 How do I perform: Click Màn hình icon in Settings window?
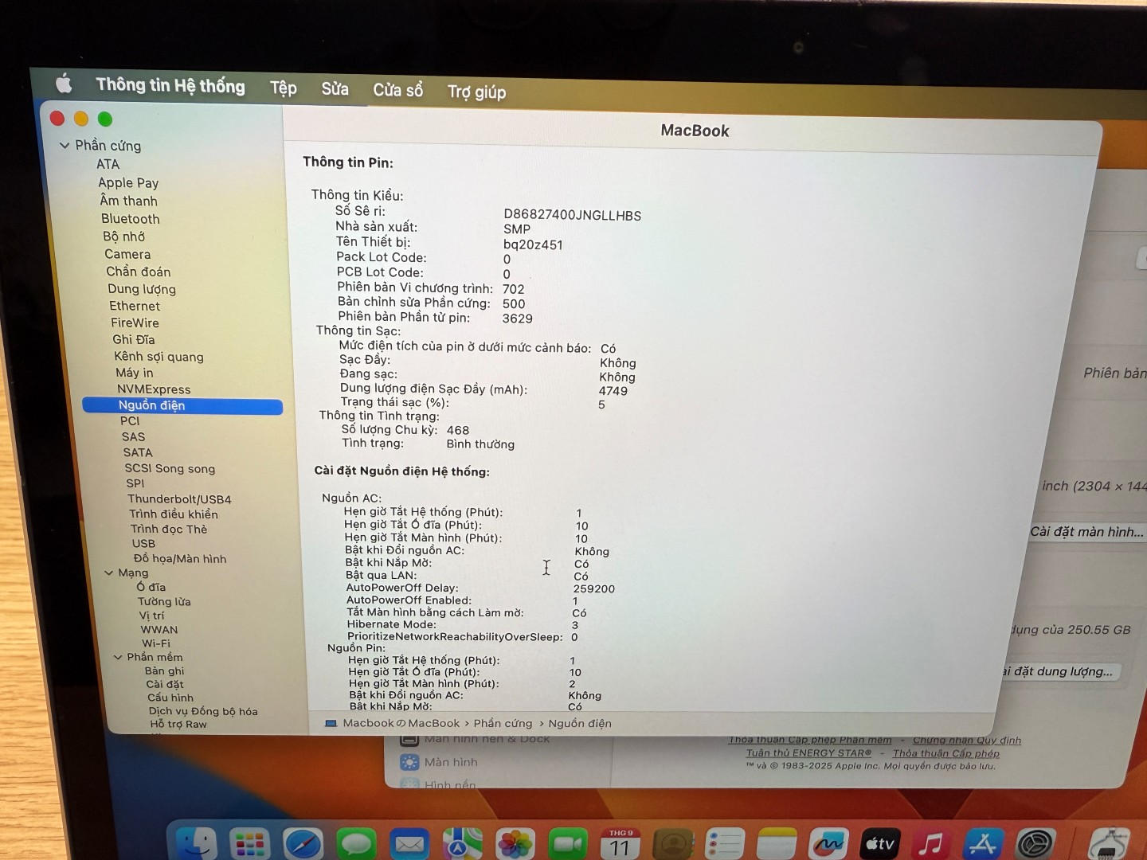(409, 762)
